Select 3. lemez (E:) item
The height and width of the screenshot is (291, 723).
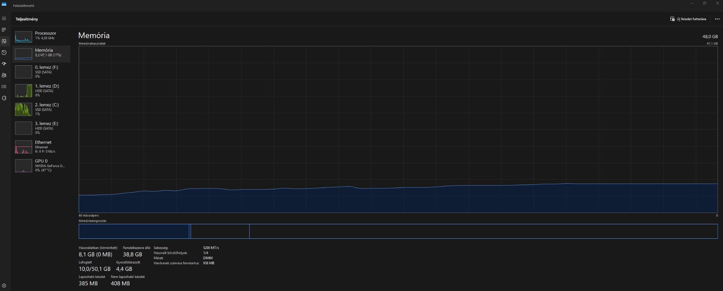41,128
